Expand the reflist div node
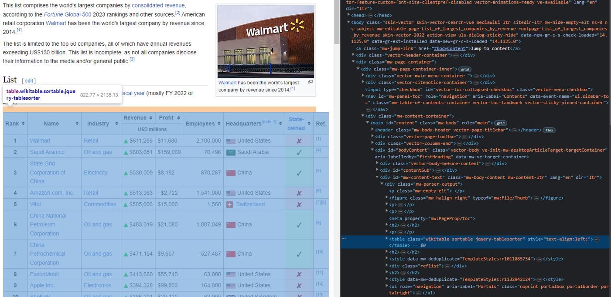The width and height of the screenshot is (611, 297). pyautogui.click(x=386, y=266)
